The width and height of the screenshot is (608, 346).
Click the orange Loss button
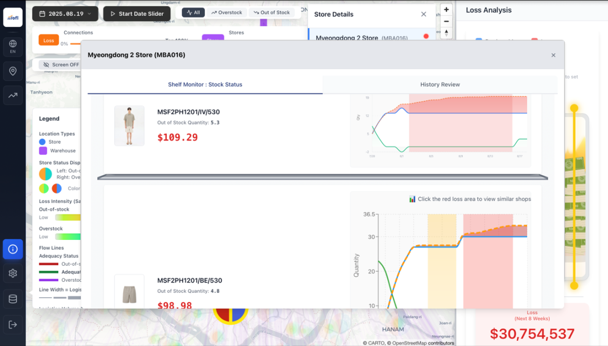tap(49, 41)
